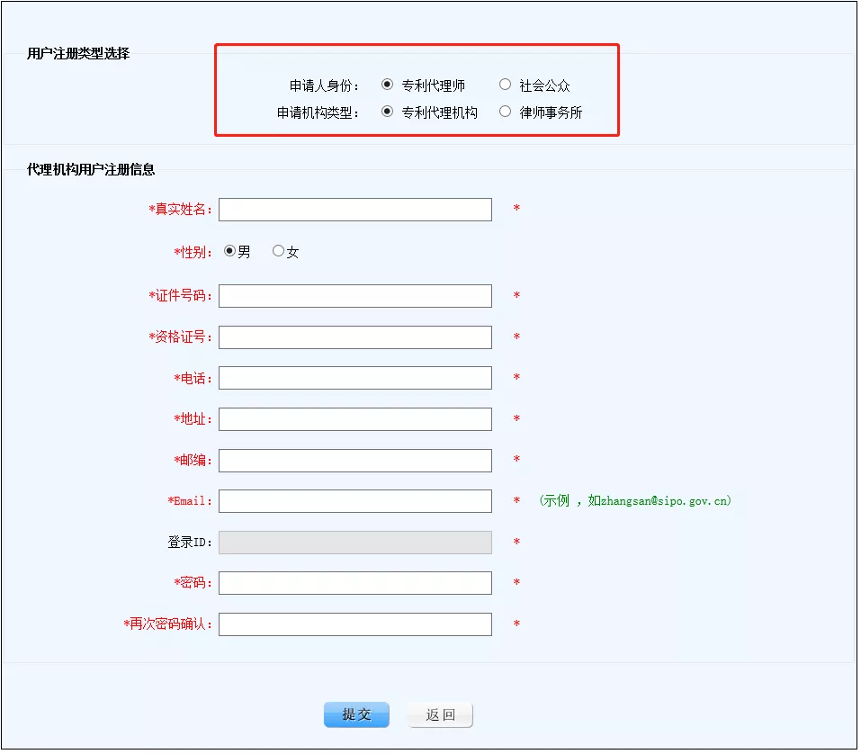
Task: Click the 地址 text box
Action: pos(355,419)
